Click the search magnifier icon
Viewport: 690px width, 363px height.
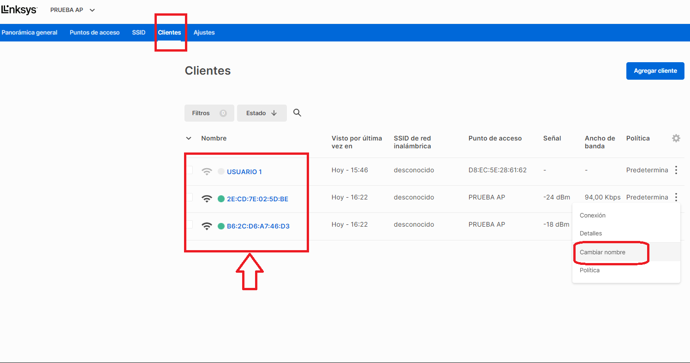297,113
